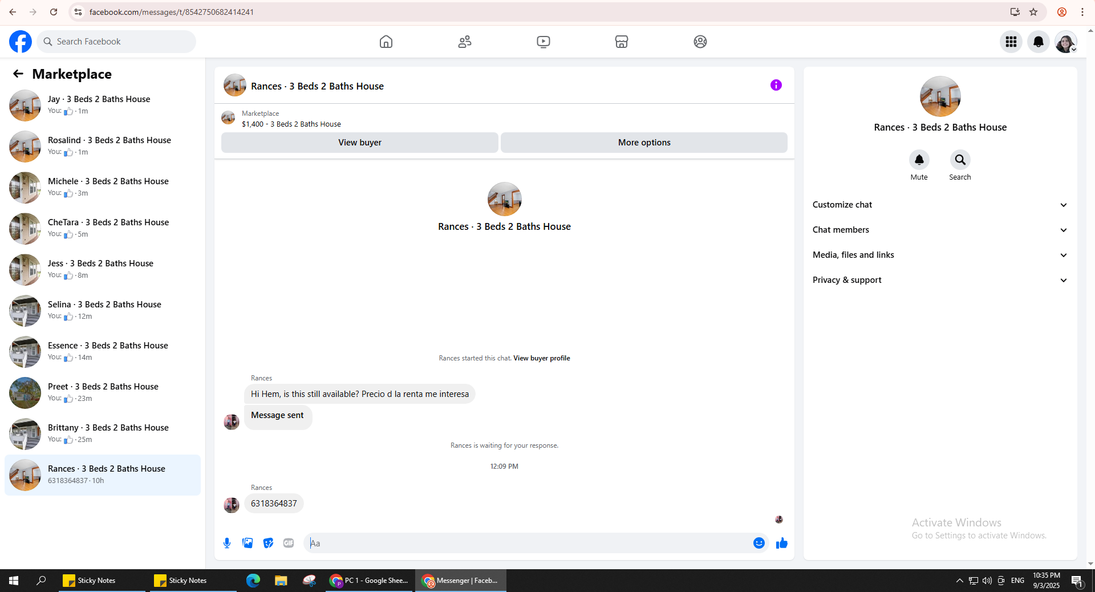Open the notifications bell
The image size is (1095, 592).
(x=1039, y=42)
